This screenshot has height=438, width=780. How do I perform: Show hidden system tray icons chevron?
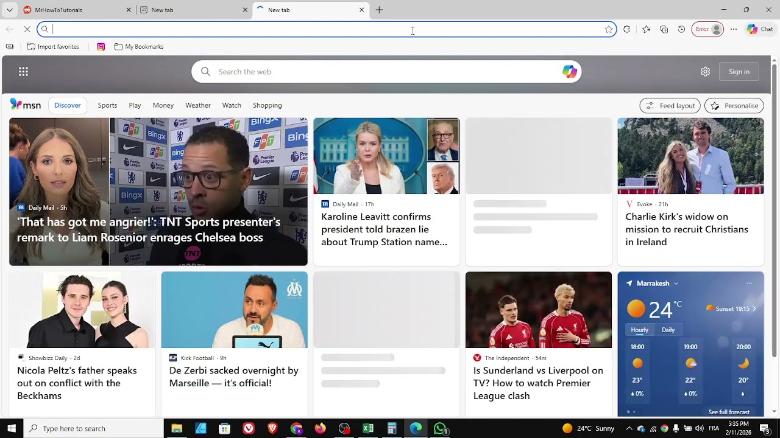tap(629, 428)
